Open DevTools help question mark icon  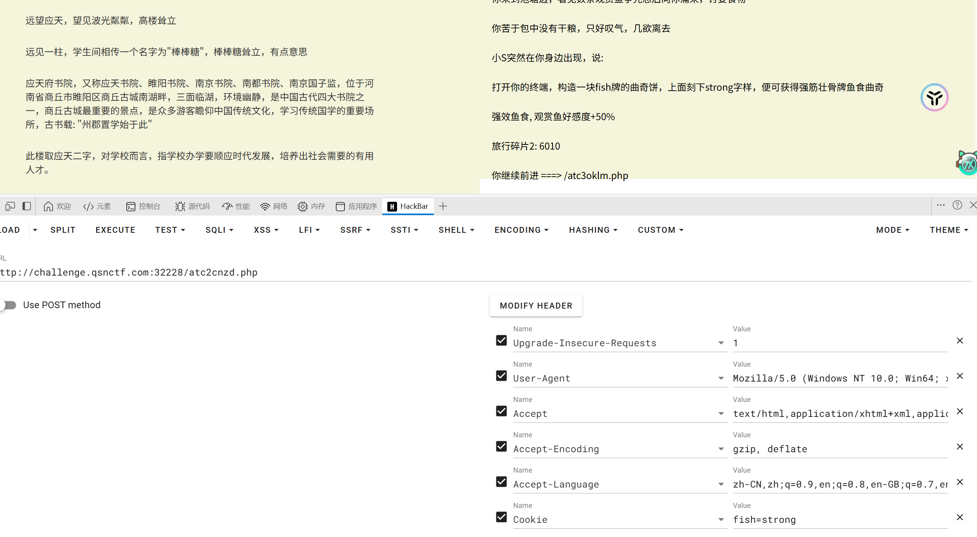point(957,205)
